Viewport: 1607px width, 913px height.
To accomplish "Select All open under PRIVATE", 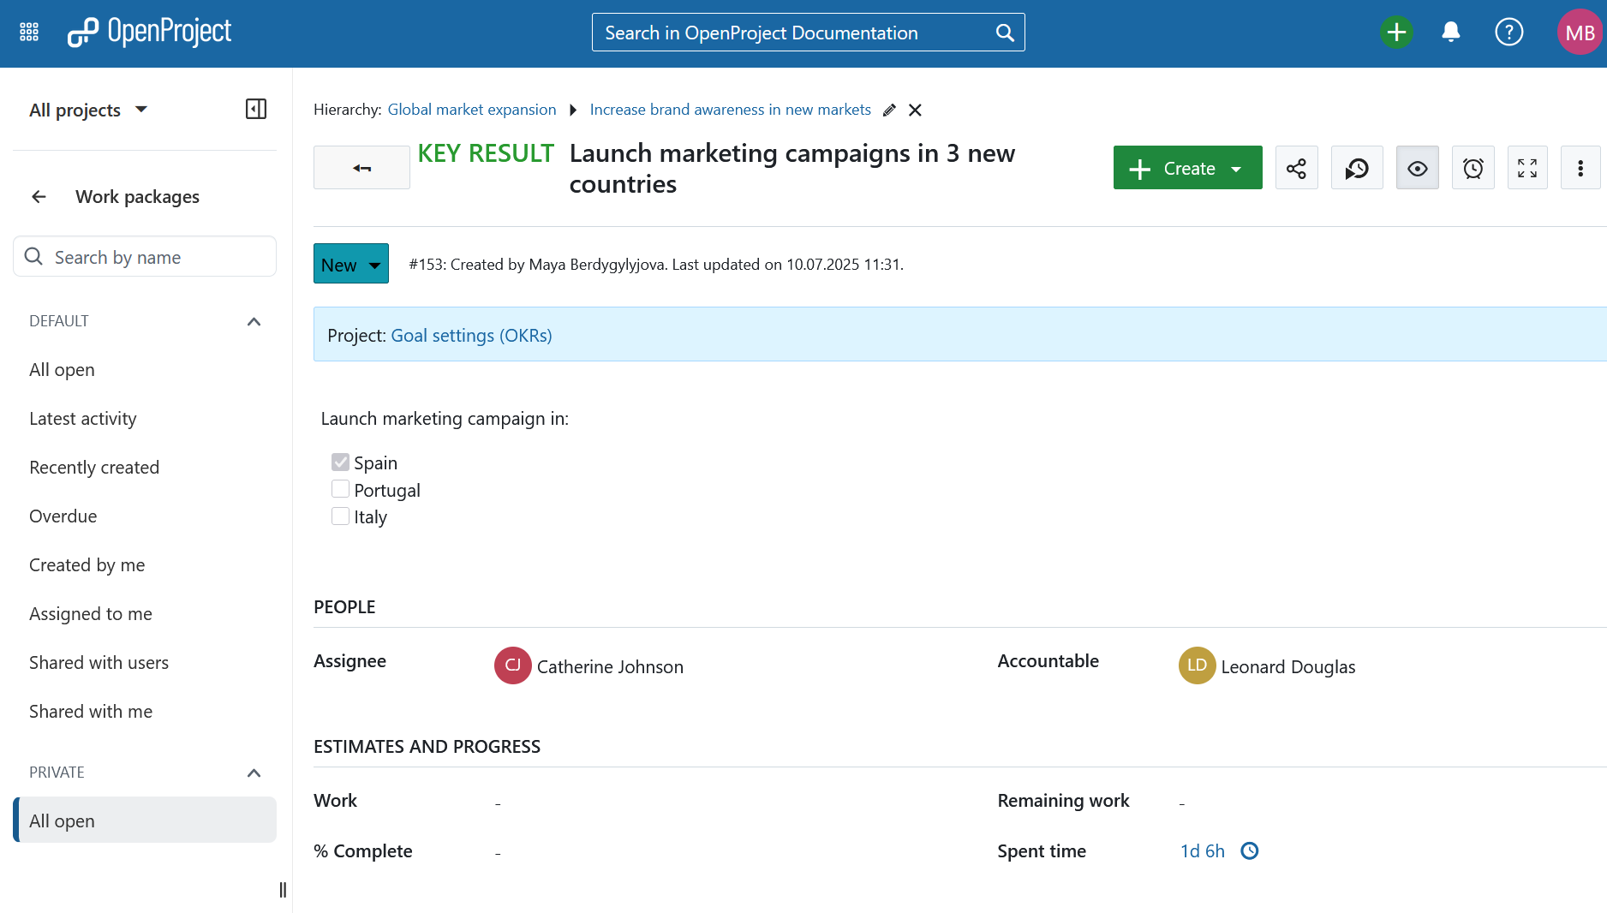I will (x=145, y=821).
